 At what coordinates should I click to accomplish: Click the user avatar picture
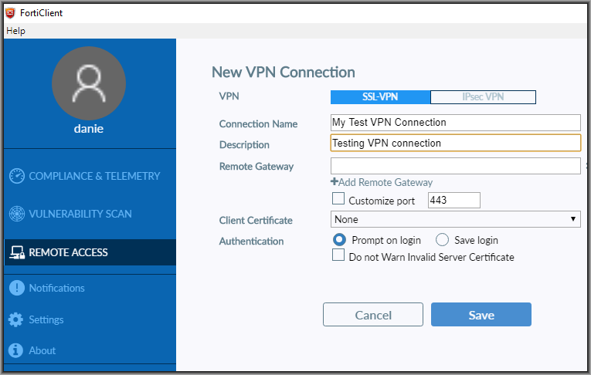pyautogui.click(x=89, y=83)
